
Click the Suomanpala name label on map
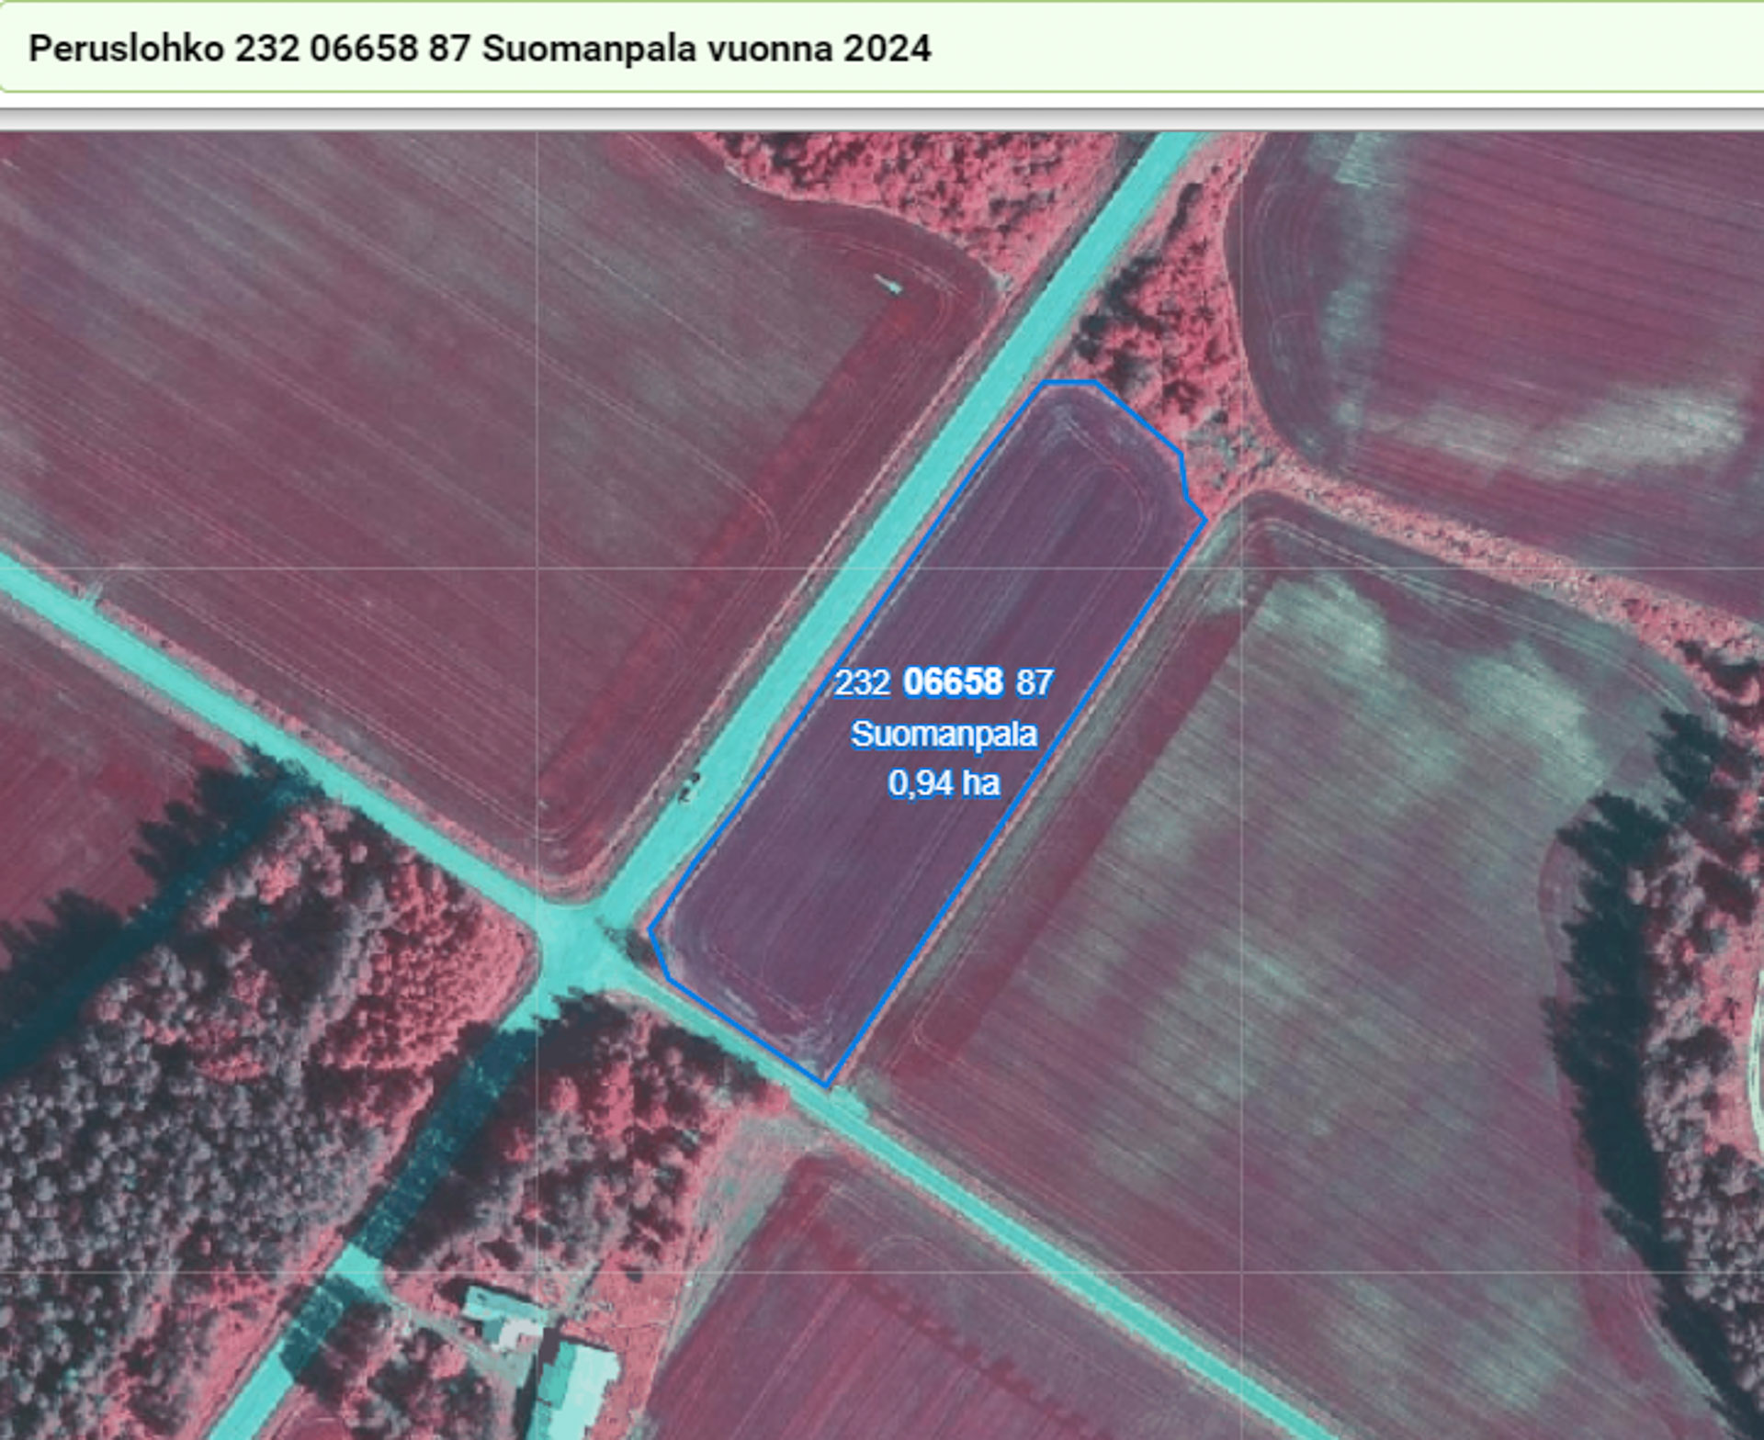tap(944, 734)
